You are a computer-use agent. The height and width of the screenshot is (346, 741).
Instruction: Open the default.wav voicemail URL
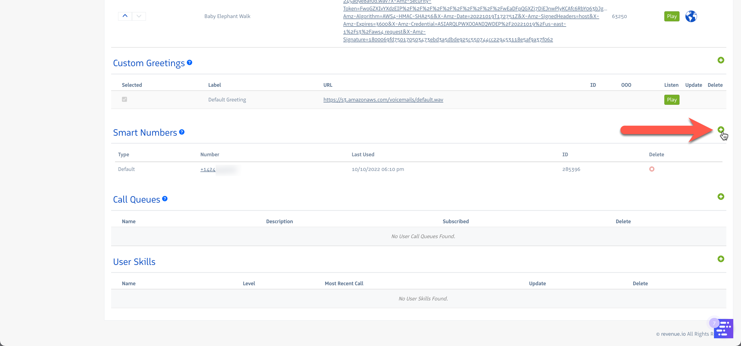click(x=383, y=100)
